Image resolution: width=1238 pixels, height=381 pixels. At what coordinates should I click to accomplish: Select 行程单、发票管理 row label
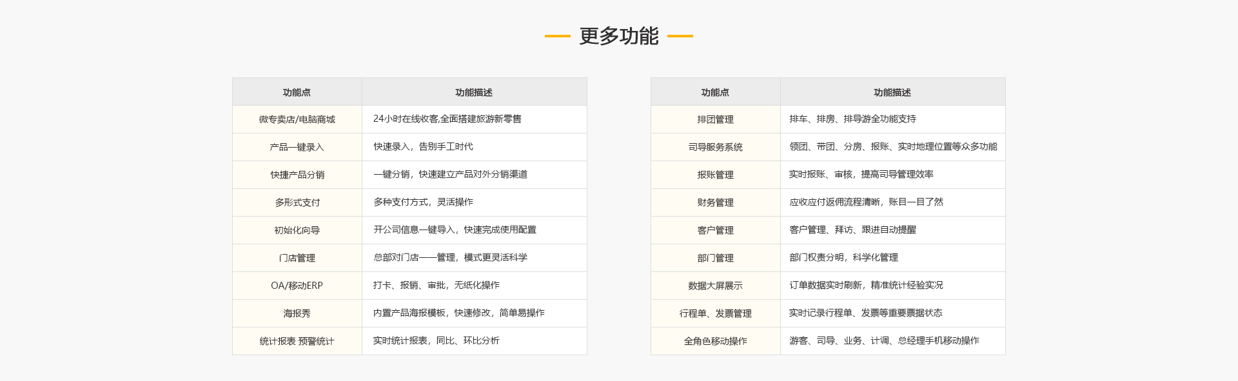pos(715,313)
